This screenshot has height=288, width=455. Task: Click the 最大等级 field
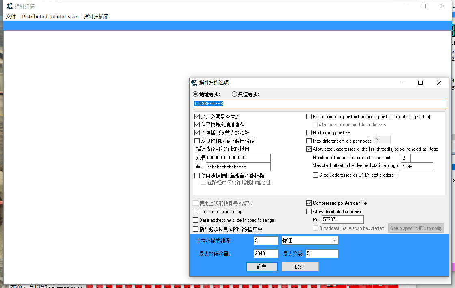pyautogui.click(x=322, y=253)
